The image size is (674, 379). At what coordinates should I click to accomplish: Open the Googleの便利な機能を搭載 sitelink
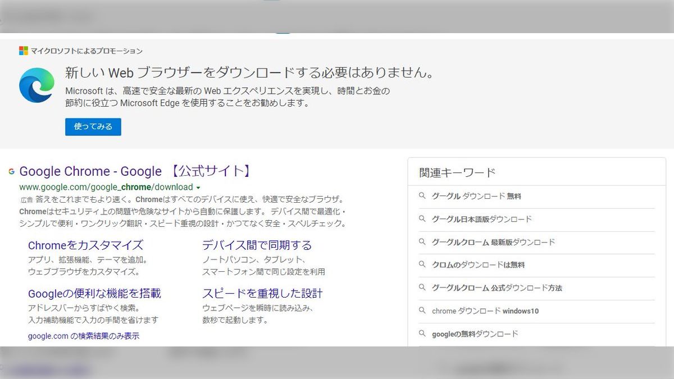click(94, 293)
